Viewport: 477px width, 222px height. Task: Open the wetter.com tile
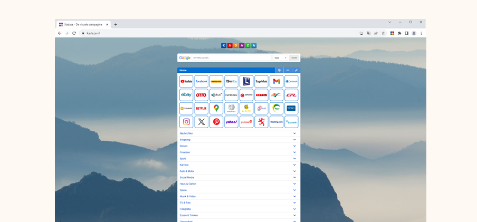[x=216, y=82]
